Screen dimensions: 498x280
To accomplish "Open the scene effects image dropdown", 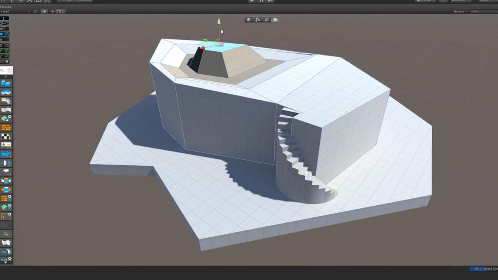I will pyautogui.click(x=59, y=11).
